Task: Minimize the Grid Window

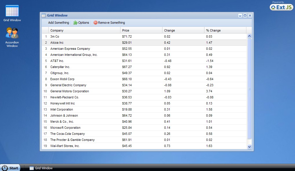Action: click(x=240, y=16)
